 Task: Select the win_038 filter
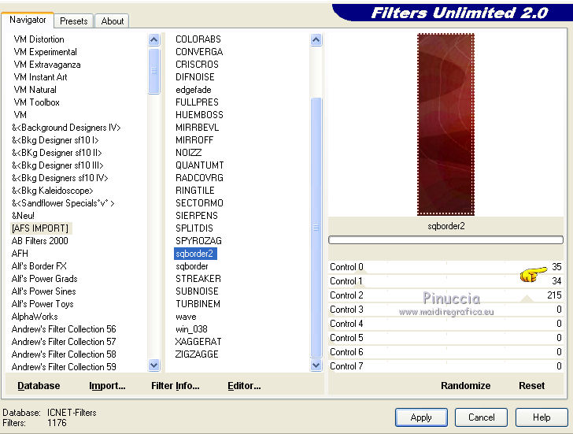[191, 329]
